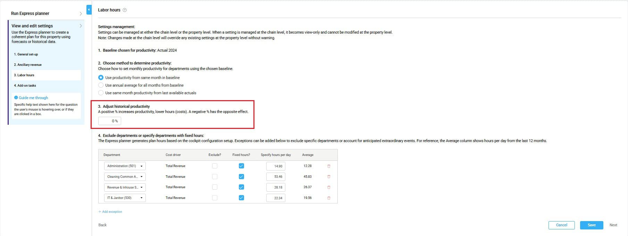The height and width of the screenshot is (236, 628).
Task: Click the Add exception link
Action: tap(110, 212)
